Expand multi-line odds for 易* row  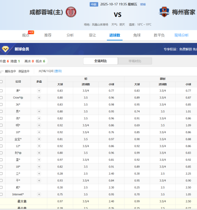click(x=39, y=112)
